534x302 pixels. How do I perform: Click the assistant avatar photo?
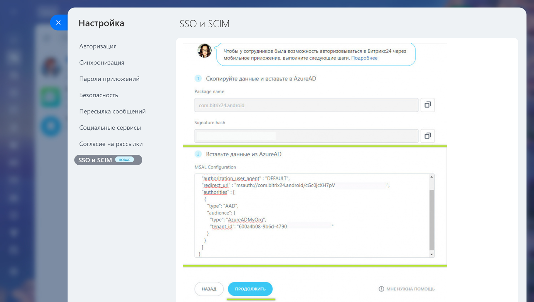(x=204, y=51)
